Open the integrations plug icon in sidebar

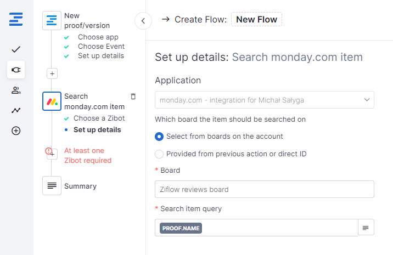tap(16, 70)
